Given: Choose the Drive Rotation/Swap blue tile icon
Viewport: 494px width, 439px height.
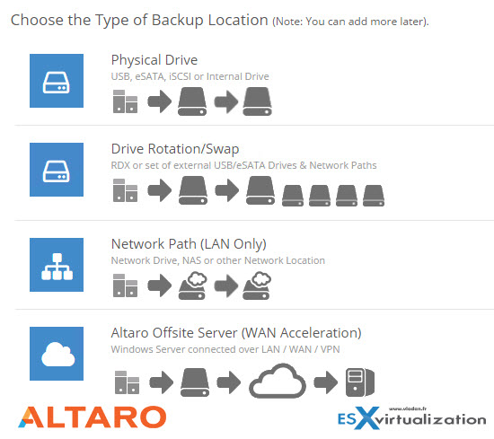Looking at the screenshot, I should tap(57, 170).
